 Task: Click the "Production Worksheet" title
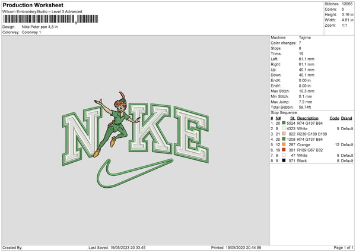33,5
